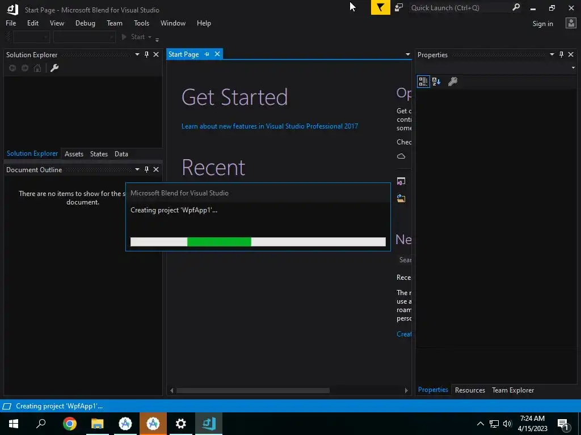Open the Tools menu

(141, 23)
